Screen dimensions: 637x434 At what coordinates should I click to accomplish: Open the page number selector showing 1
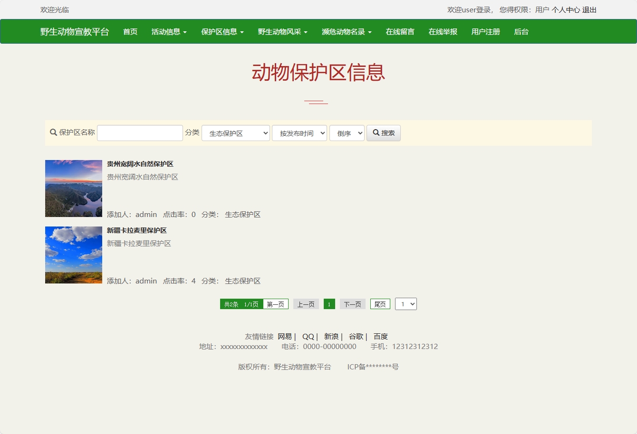click(x=406, y=303)
